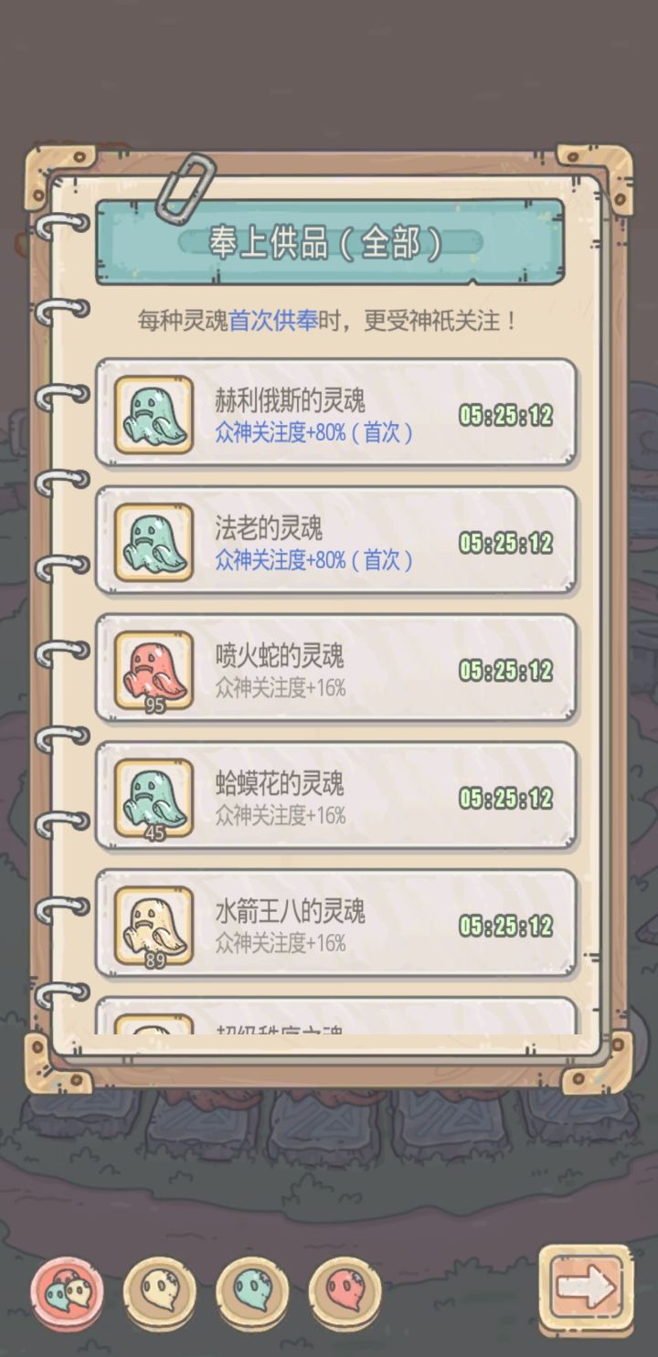
Task: Filter by yellow ghost souls
Action: [x=160, y=1290]
